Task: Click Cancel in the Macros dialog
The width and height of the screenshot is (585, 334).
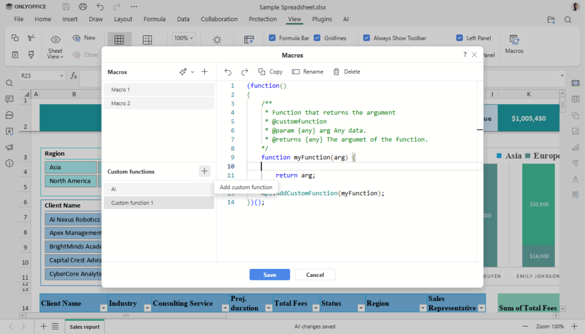Action: pyautogui.click(x=315, y=274)
